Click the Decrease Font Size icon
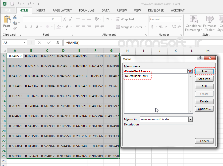The image size is (223, 166). tap(70, 19)
